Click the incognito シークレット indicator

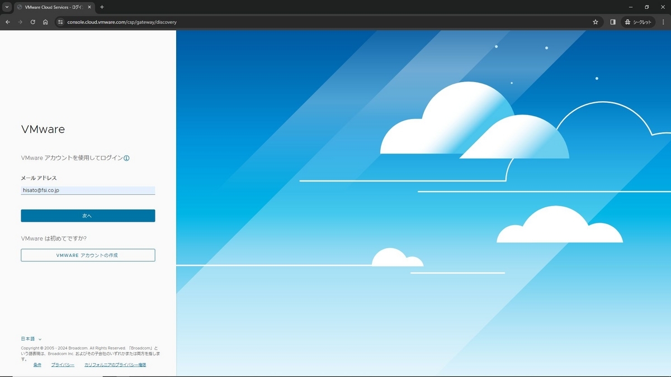pos(638,22)
